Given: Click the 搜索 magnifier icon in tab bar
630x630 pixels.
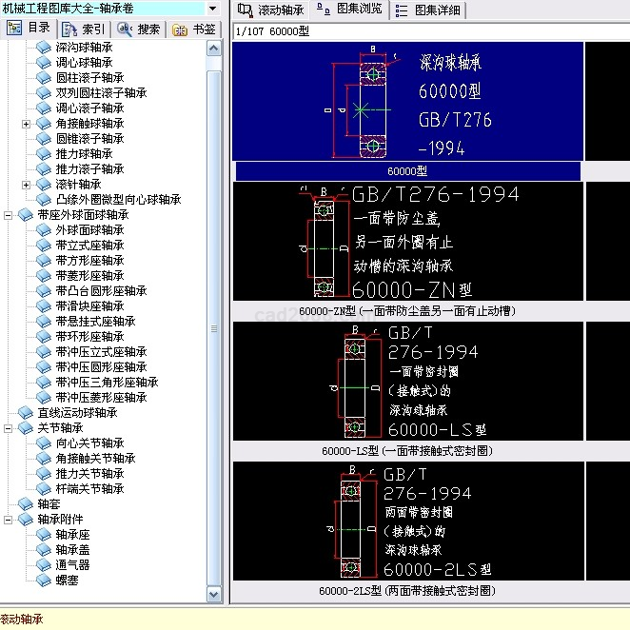Looking at the screenshot, I should (x=125, y=29).
